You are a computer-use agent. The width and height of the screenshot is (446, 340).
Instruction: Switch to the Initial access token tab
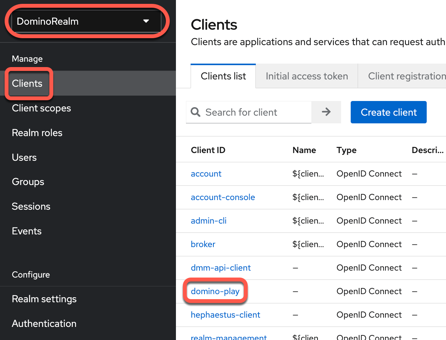pyautogui.click(x=307, y=76)
